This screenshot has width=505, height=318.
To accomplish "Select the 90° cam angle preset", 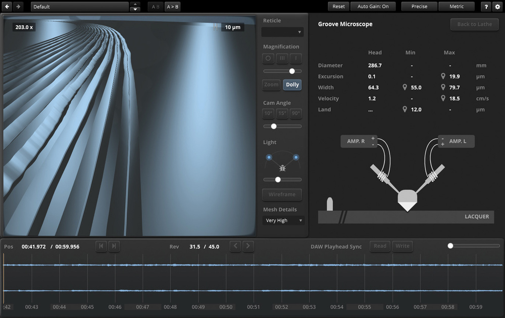I will click(296, 113).
